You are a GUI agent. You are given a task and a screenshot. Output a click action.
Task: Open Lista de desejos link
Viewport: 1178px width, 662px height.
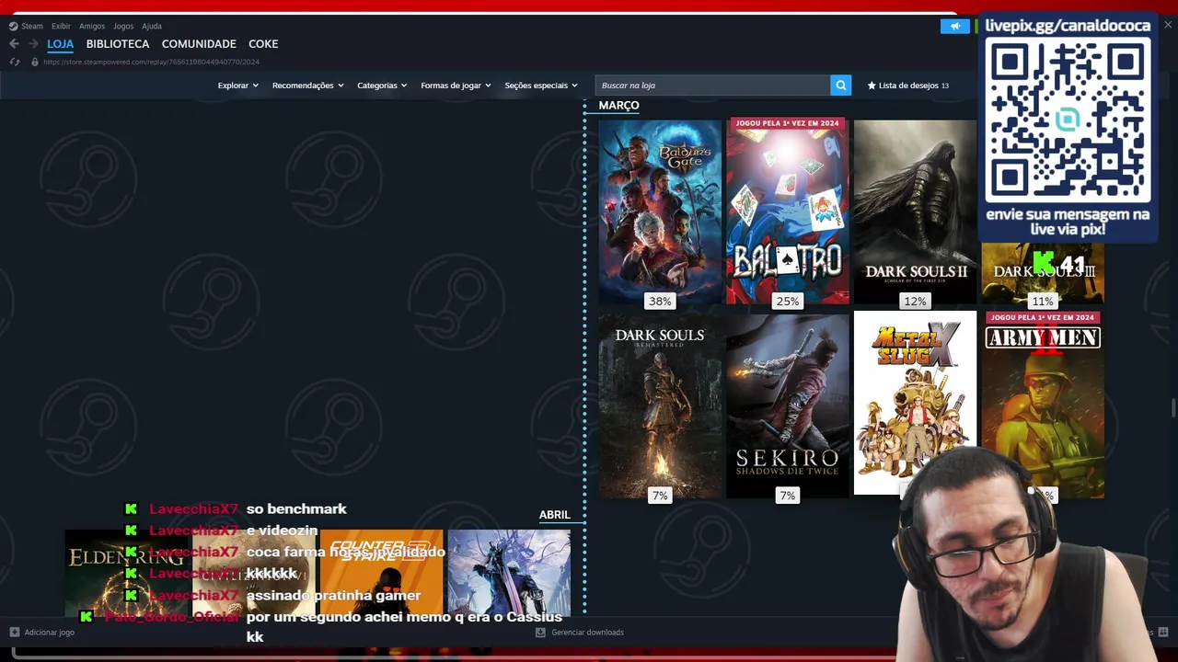(907, 86)
